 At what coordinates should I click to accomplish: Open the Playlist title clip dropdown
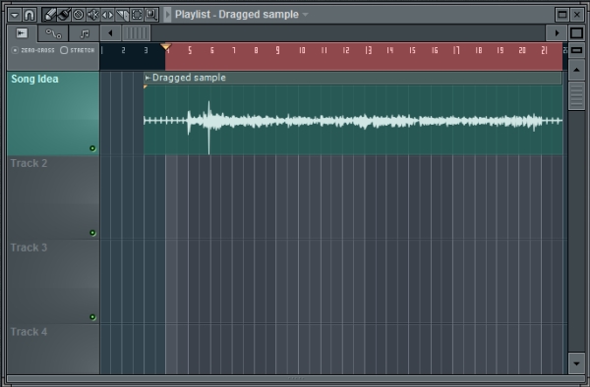[305, 15]
